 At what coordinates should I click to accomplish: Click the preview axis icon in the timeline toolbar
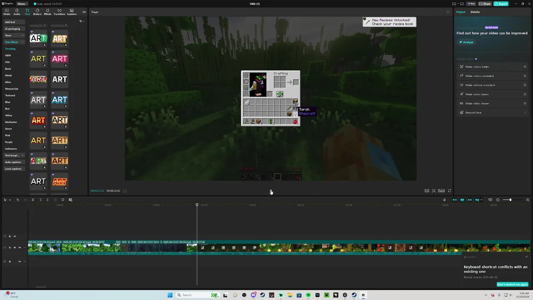coord(477,200)
